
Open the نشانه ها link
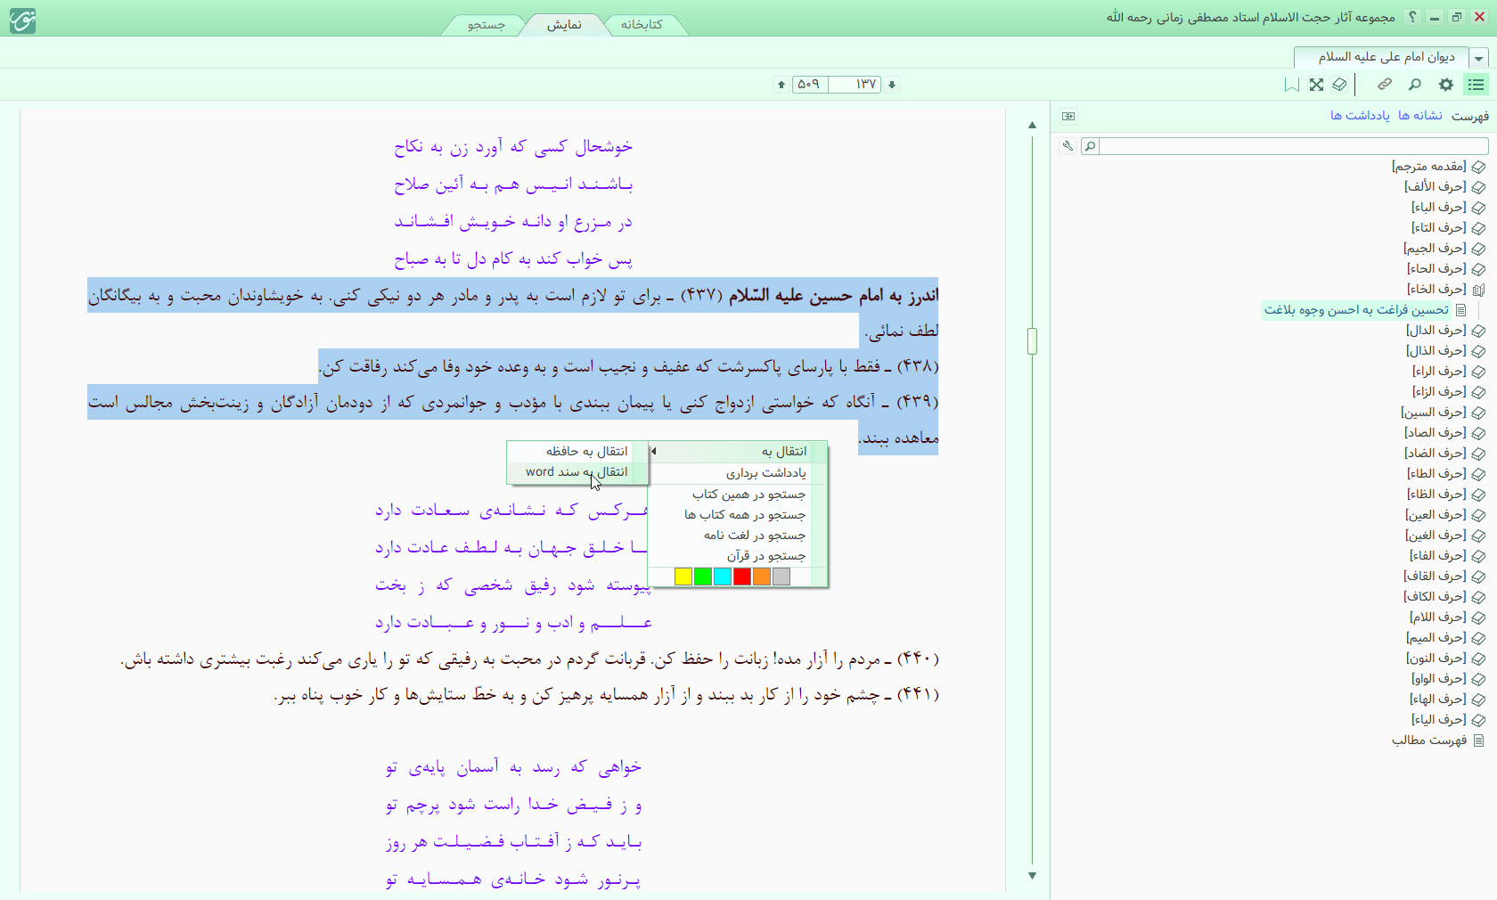[x=1419, y=116]
